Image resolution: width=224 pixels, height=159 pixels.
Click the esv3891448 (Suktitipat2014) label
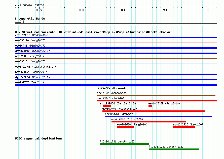[35, 67]
